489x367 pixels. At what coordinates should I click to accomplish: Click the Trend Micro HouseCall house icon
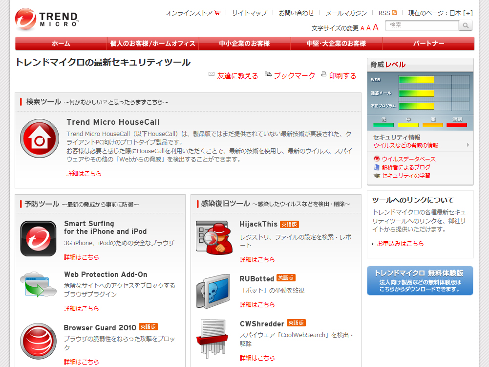(39, 138)
